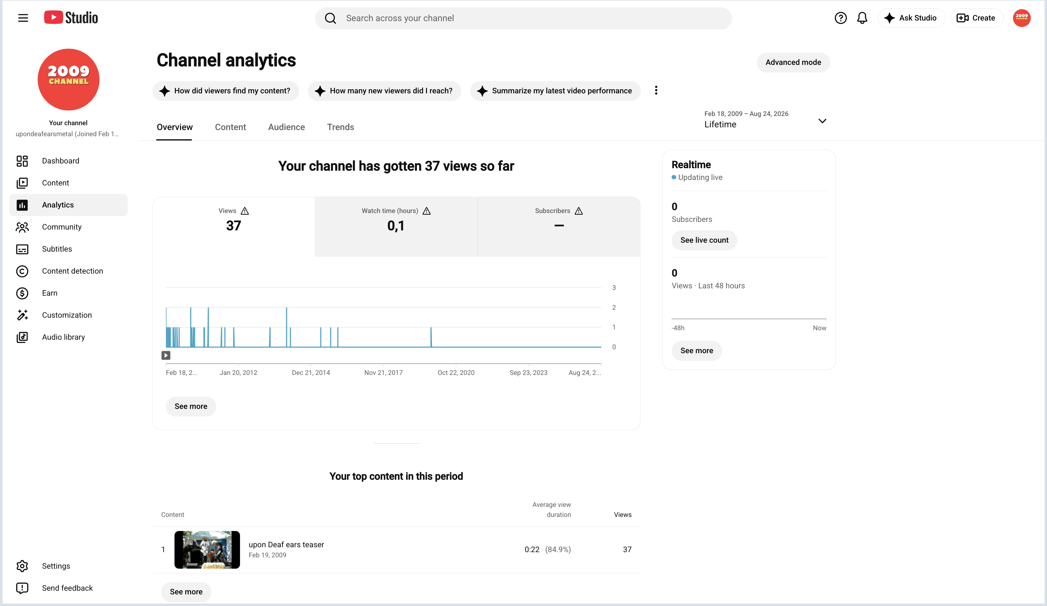This screenshot has height=606, width=1047.
Task: Click the upondeafearsmetal channel name
Action: click(x=67, y=134)
